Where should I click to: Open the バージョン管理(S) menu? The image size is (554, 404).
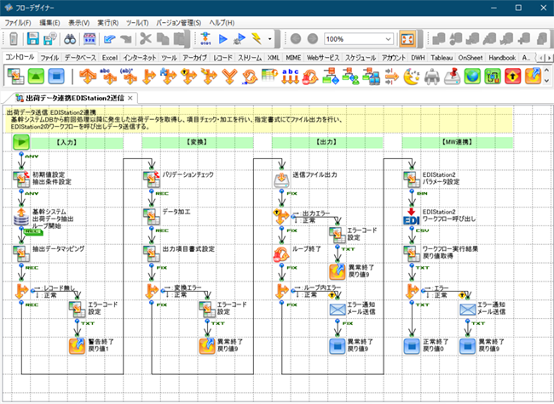(178, 23)
